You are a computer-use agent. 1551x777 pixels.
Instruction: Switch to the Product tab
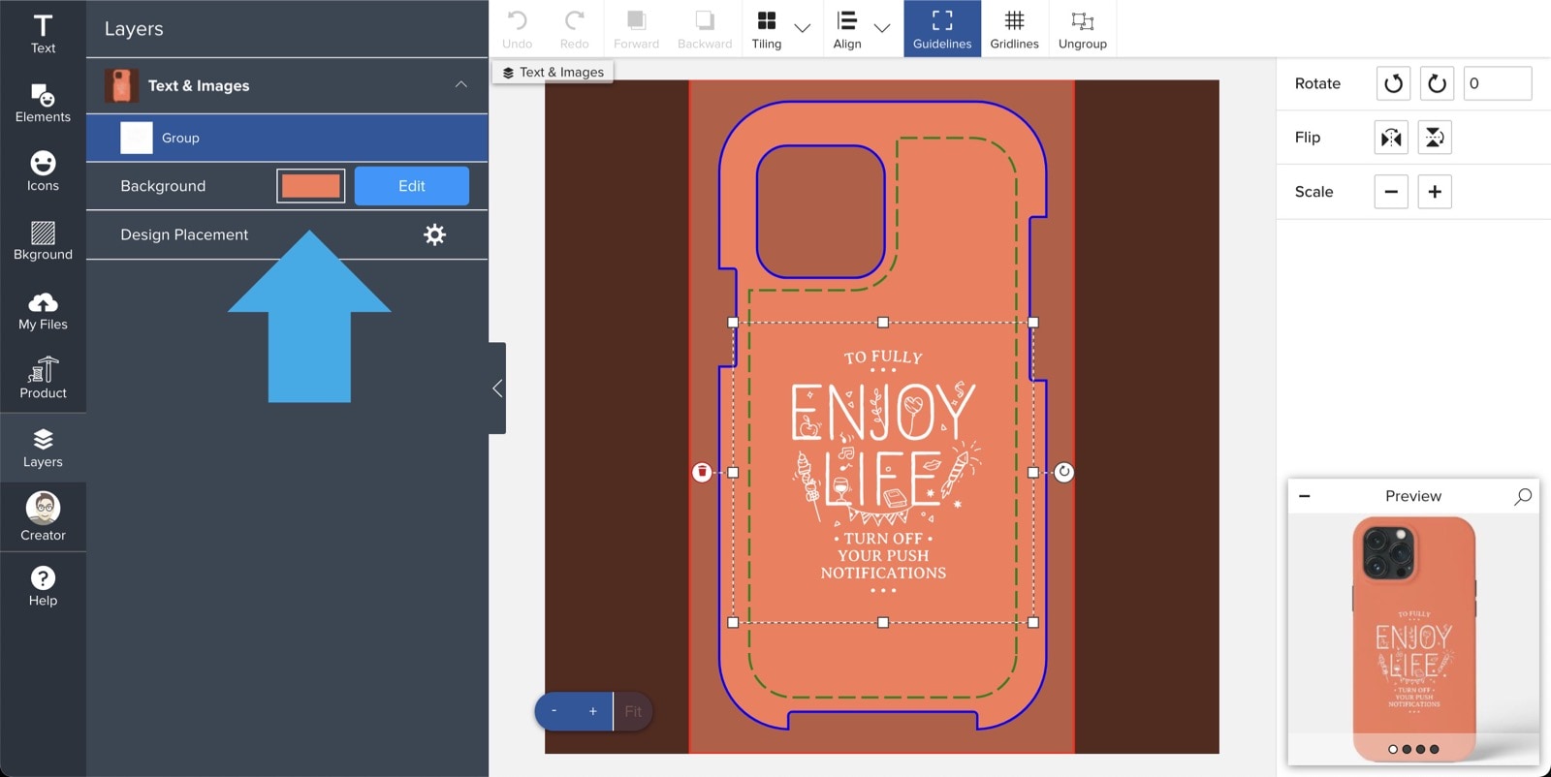(x=43, y=379)
